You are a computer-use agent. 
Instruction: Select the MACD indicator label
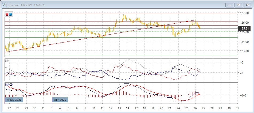coord(9,85)
